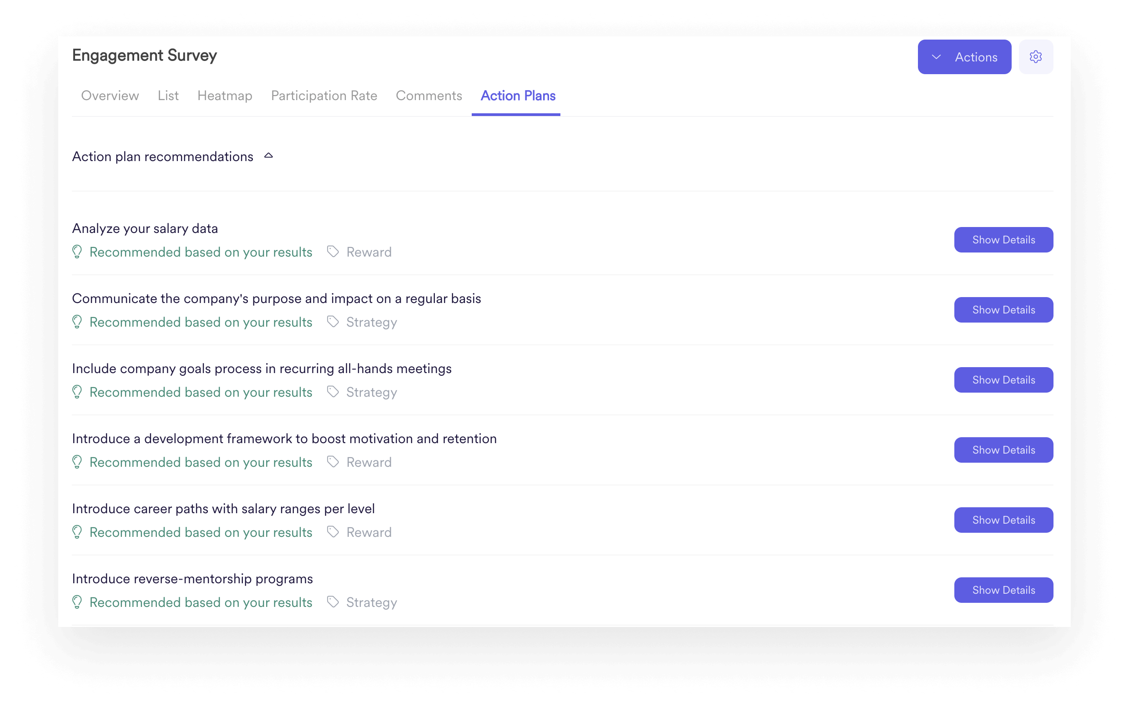Switch to the Overview tab

(110, 96)
